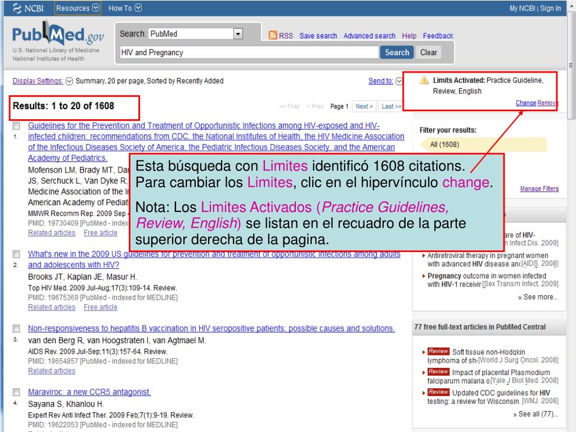This screenshot has height=432, width=576.
Task: Open My NCBI link
Action: click(x=522, y=8)
